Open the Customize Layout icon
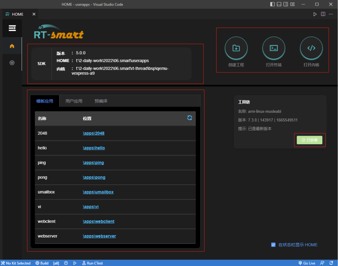 tap(292, 4)
